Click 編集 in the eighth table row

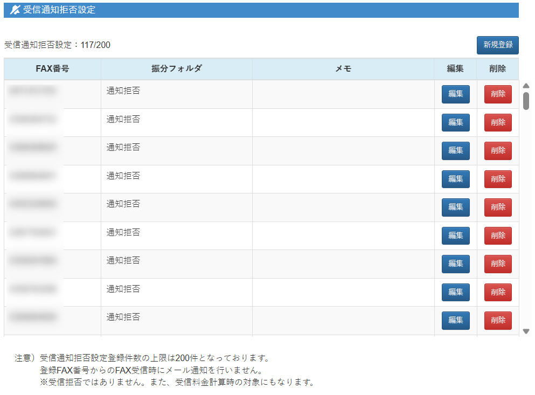(x=455, y=292)
